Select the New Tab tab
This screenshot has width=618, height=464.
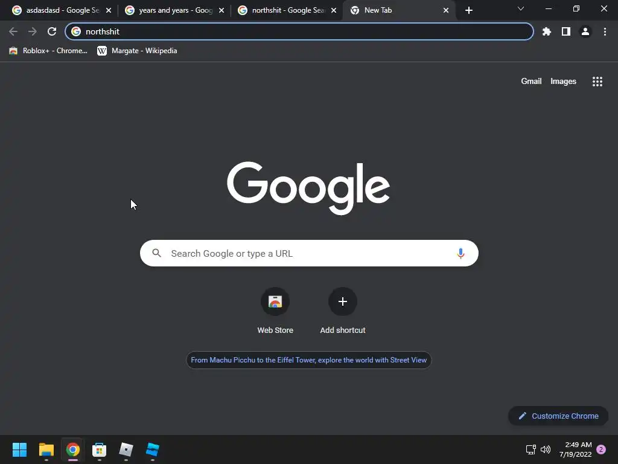(398, 10)
